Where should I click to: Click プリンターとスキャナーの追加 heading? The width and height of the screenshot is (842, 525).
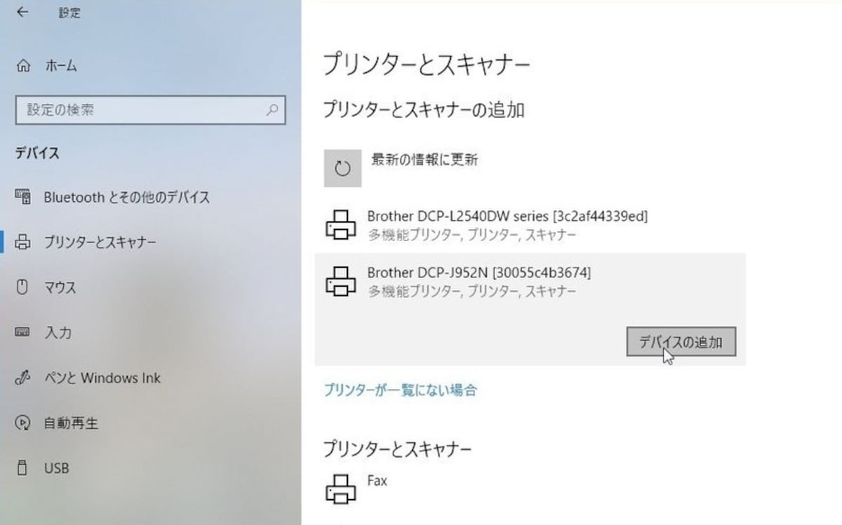pos(424,109)
